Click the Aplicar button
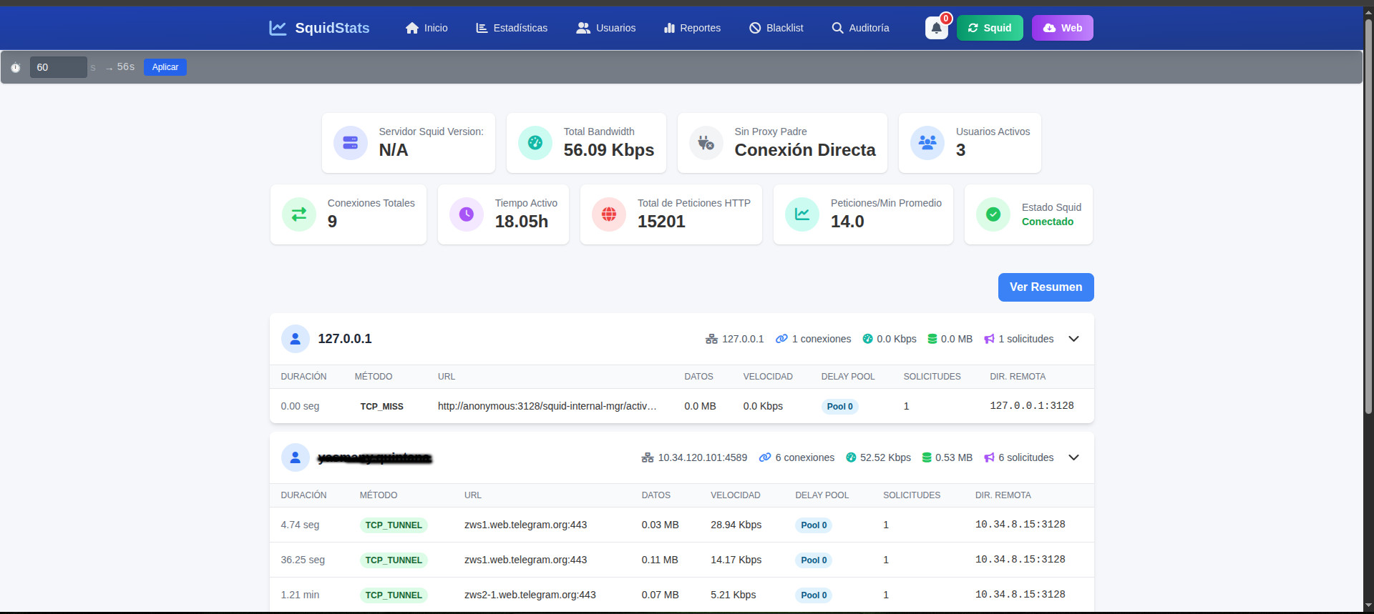The height and width of the screenshot is (614, 1374). click(x=165, y=67)
